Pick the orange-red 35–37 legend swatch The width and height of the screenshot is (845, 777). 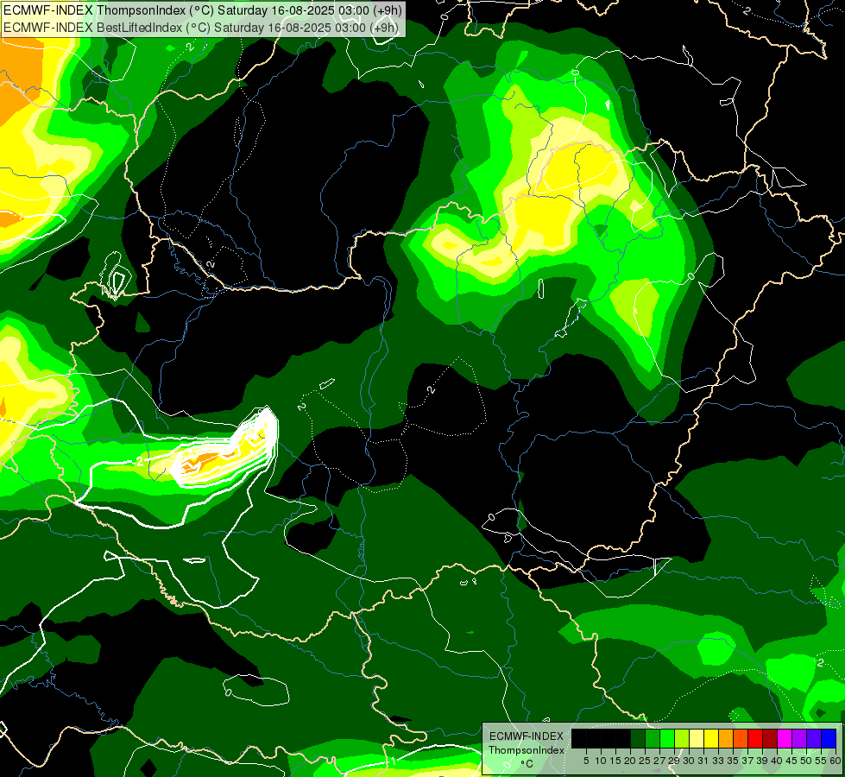point(741,738)
